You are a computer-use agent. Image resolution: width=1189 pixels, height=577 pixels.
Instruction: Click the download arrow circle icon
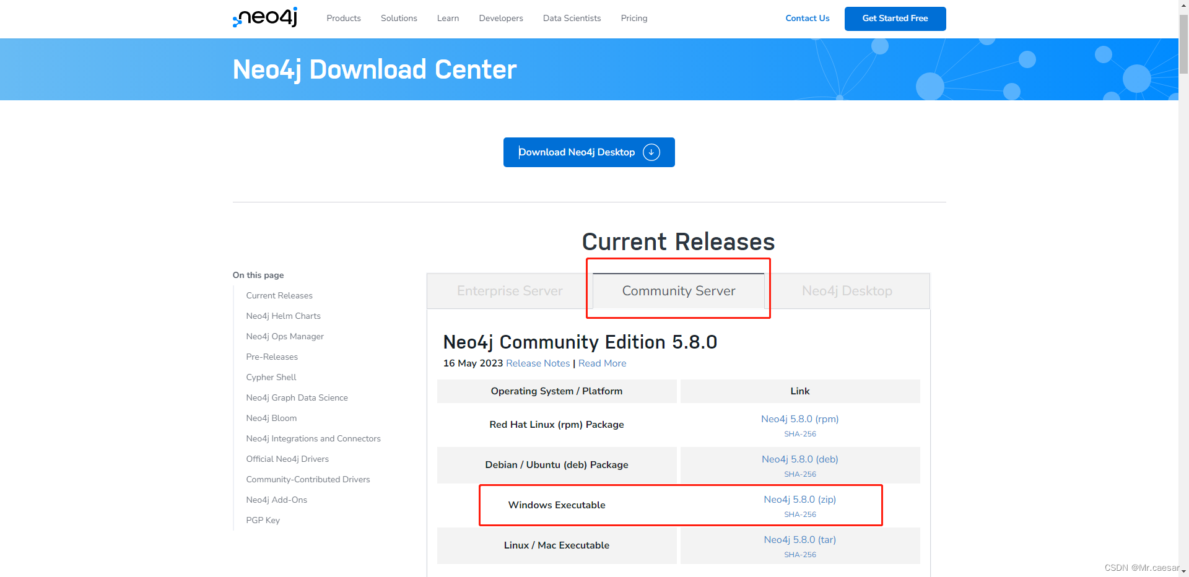click(x=651, y=152)
